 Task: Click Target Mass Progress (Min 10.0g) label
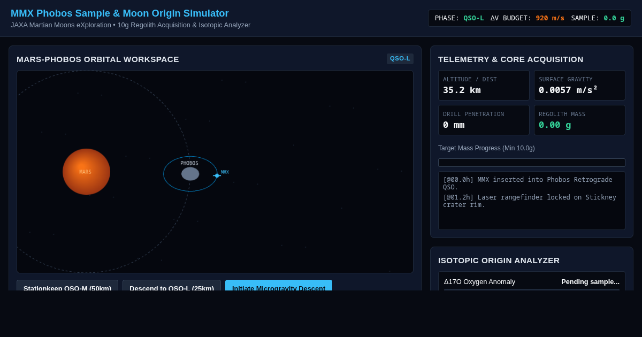(486, 148)
